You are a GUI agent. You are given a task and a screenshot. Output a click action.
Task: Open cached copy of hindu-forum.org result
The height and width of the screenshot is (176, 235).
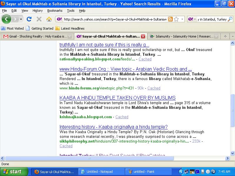coord(154,88)
